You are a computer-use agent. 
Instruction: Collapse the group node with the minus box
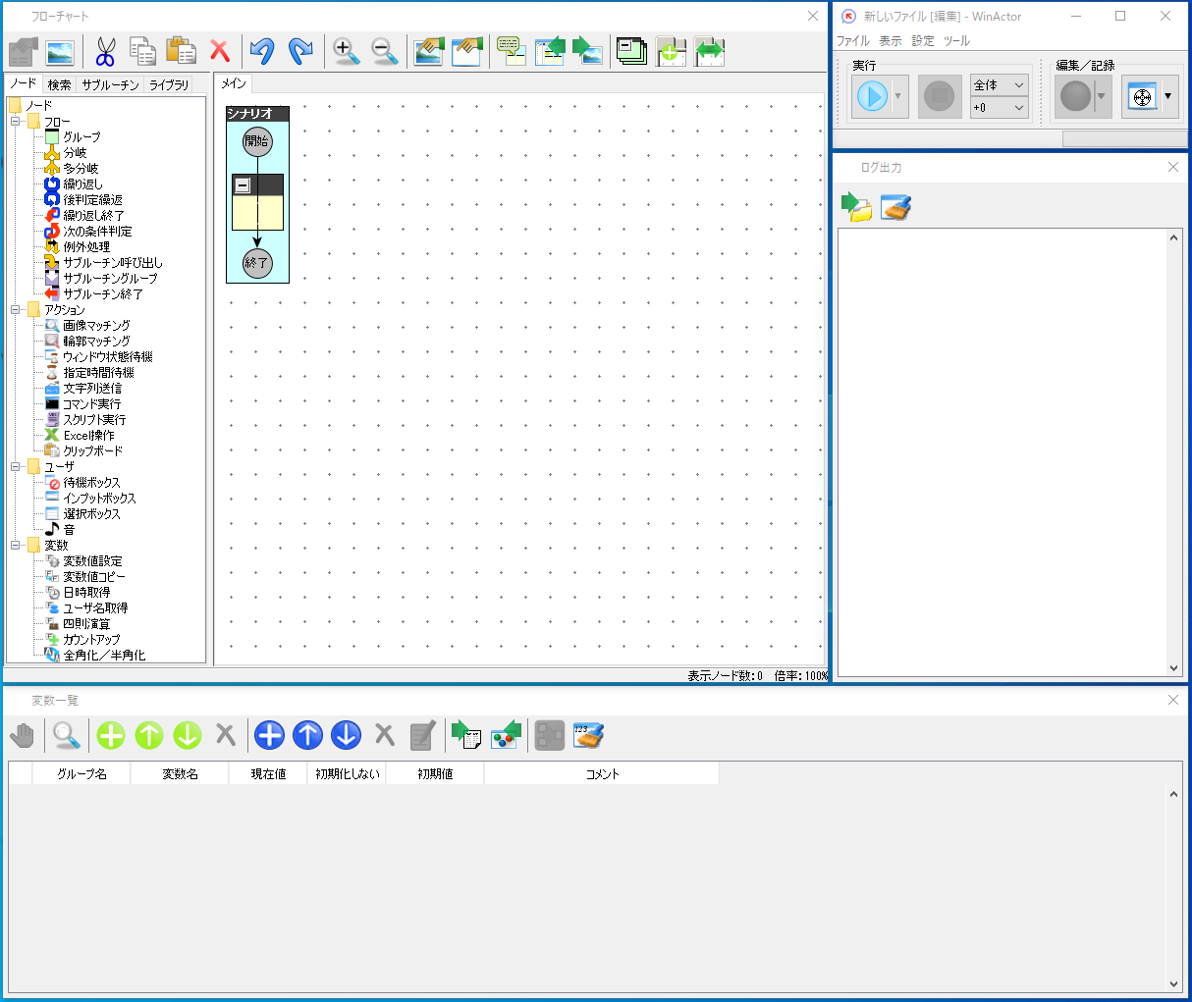[x=243, y=185]
